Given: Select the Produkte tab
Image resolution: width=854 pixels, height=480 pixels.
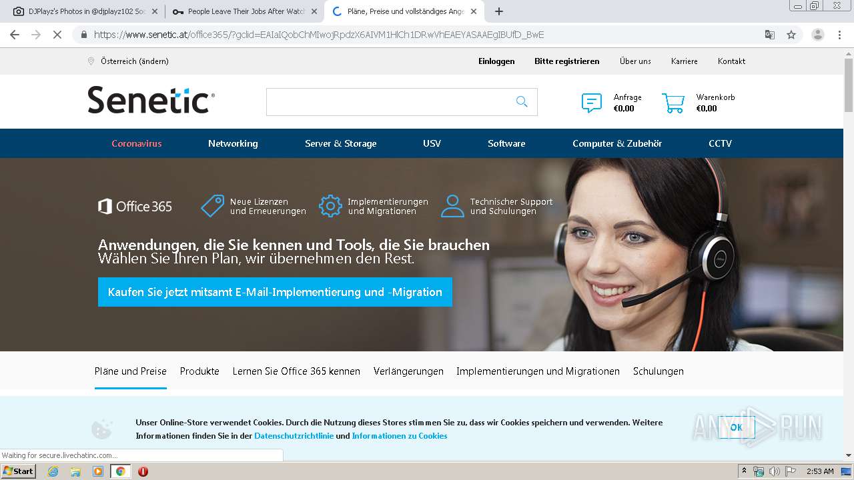Looking at the screenshot, I should click(199, 371).
